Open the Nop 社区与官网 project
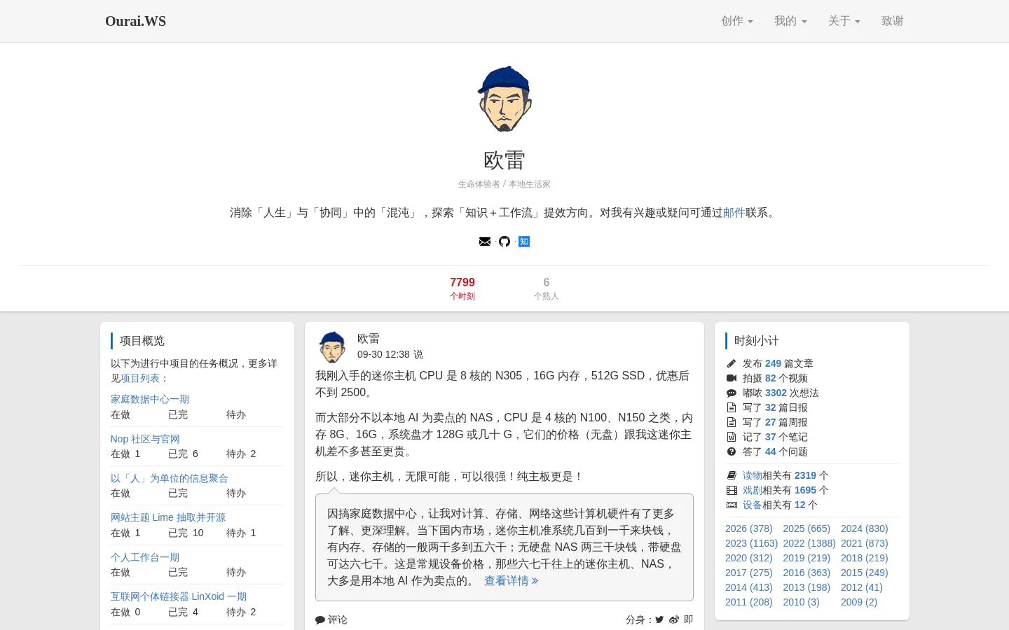This screenshot has width=1009, height=630. [x=145, y=439]
